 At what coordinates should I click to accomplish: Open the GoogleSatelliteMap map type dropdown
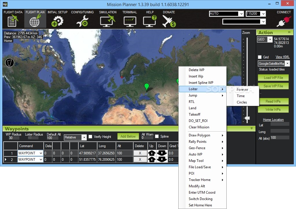click(288, 63)
